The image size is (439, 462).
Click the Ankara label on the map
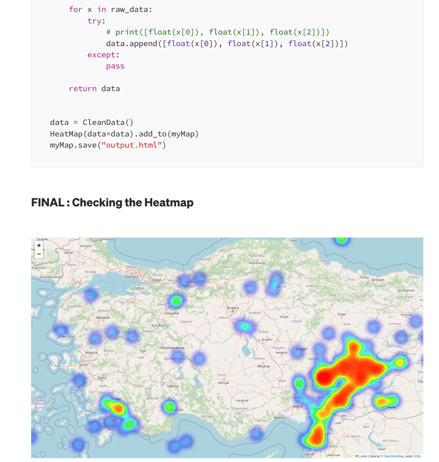tap(233, 308)
